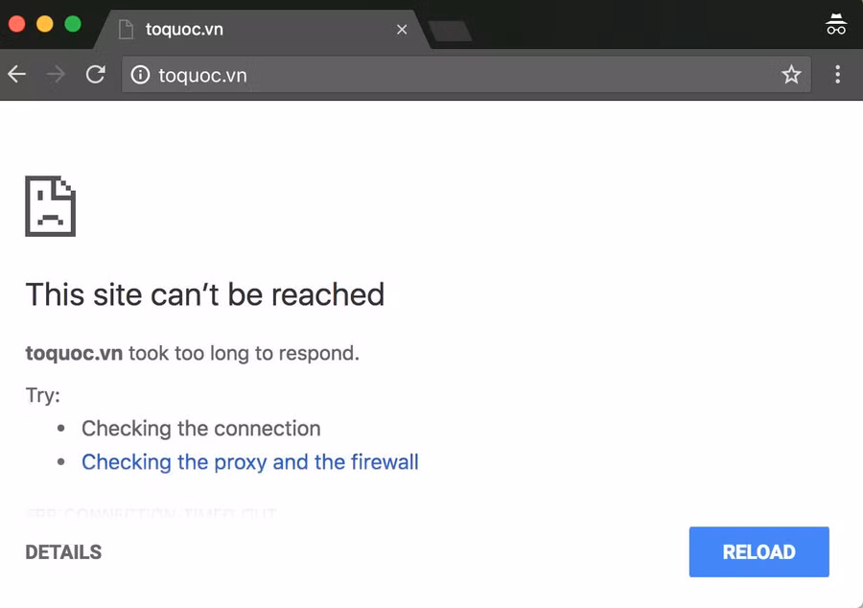Image resolution: width=863 pixels, height=608 pixels.
Task: Click the sad page error icon
Action: 50,206
